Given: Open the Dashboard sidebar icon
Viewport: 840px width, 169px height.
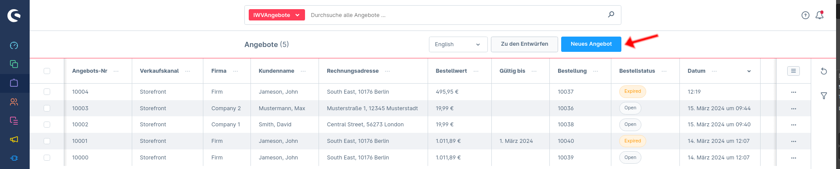Looking at the screenshot, I should point(14,45).
